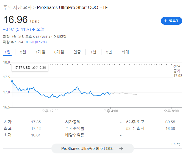
Task: Open the 피드백 feedback link
Action: pos(175,144)
